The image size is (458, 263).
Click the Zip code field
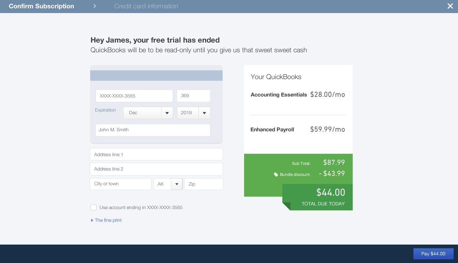(x=204, y=184)
